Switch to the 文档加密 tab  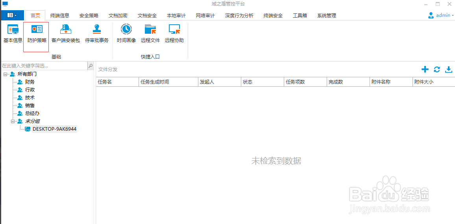pyautogui.click(x=118, y=16)
